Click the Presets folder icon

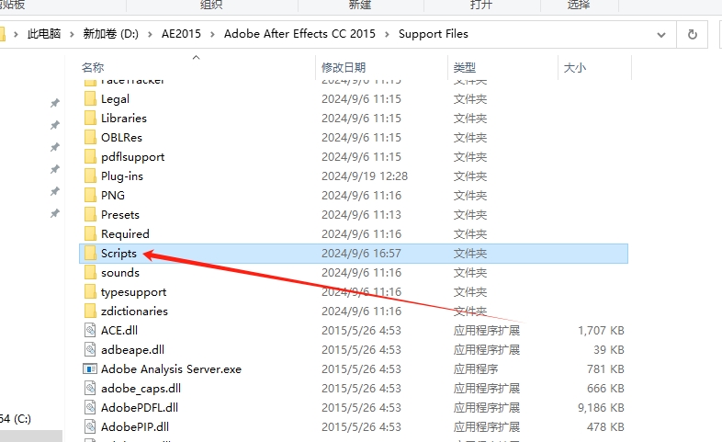click(x=90, y=215)
